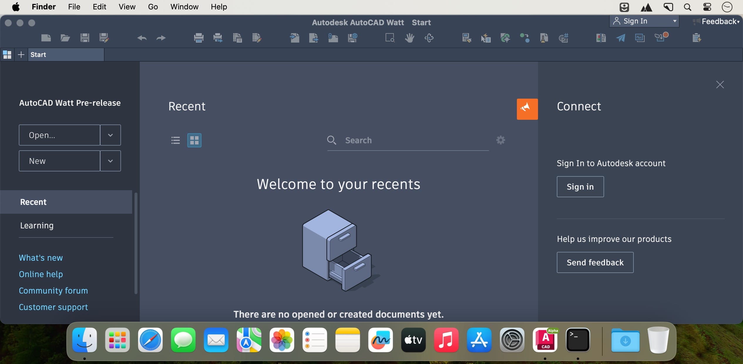Open the View menu
This screenshot has height=364, width=743.
click(127, 7)
